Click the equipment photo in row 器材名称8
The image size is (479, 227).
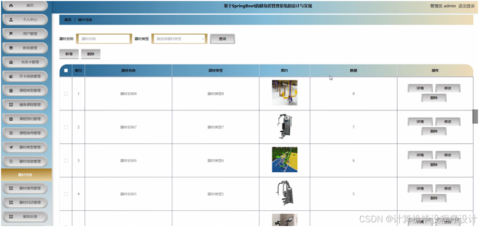click(285, 93)
